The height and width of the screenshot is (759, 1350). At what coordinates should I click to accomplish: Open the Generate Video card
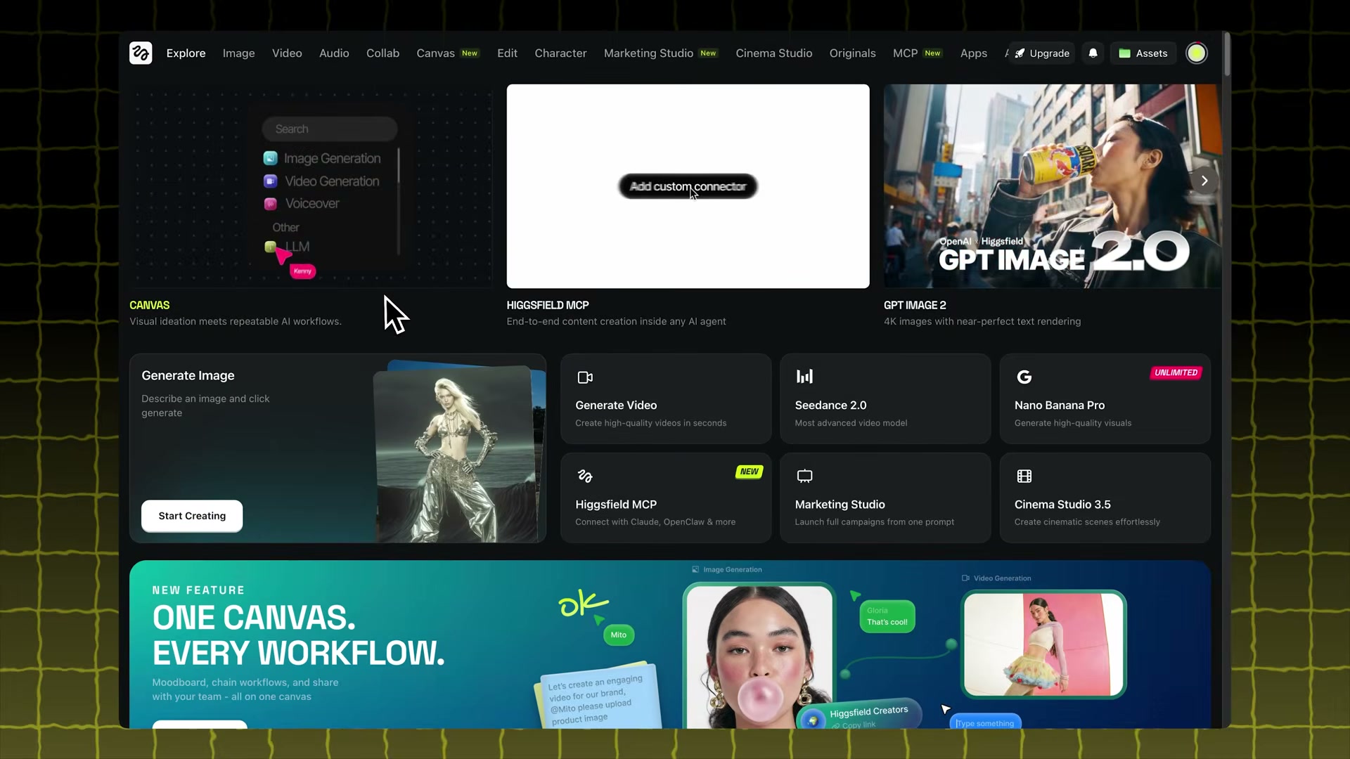pyautogui.click(x=666, y=398)
